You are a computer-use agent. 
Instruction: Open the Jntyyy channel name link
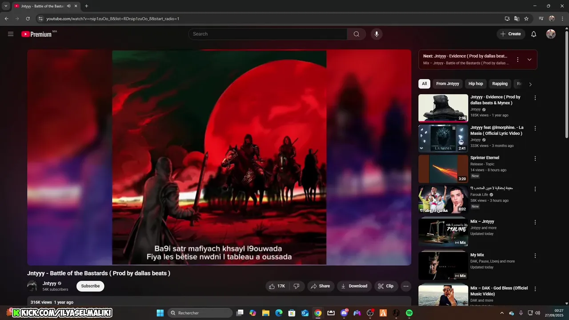(x=49, y=284)
